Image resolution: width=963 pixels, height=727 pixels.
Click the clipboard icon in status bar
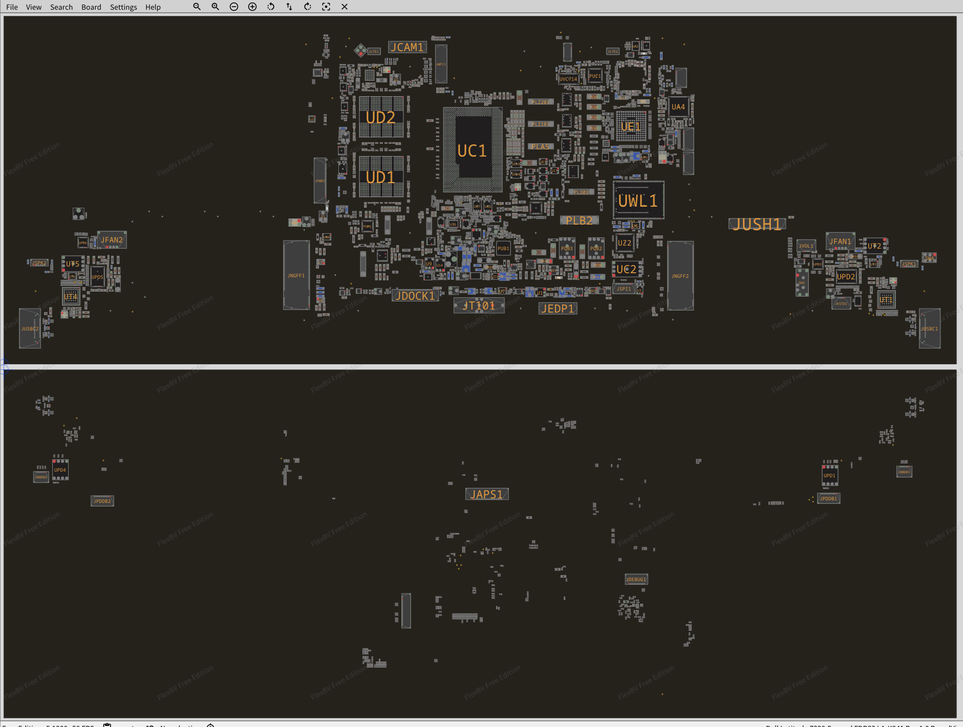(107, 724)
